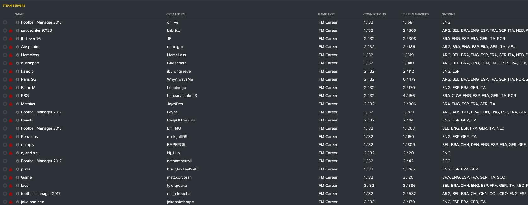View info icon on Leyna's Football Manager 2017 server
528x205 pixels.
pyautogui.click(x=18, y=112)
